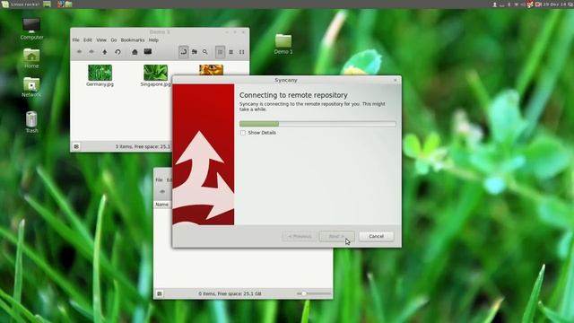Open the Computer desktop icon
Viewport: 574px width, 323px height.
(x=31, y=29)
